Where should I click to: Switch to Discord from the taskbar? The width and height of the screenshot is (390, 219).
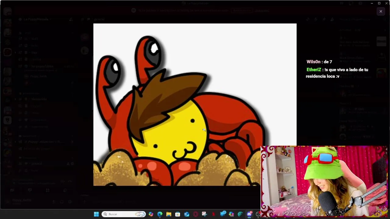point(250,214)
